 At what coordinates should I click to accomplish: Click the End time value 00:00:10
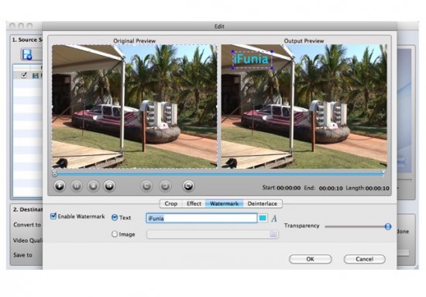(x=331, y=188)
